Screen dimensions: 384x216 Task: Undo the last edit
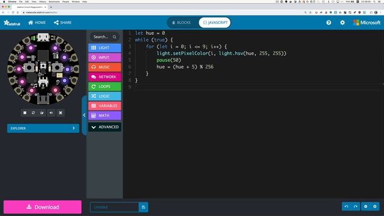346,206
